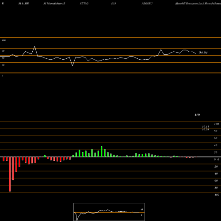Click the MR axis label 60
The width and height of the screenshot is (221, 221).
(216, 138)
